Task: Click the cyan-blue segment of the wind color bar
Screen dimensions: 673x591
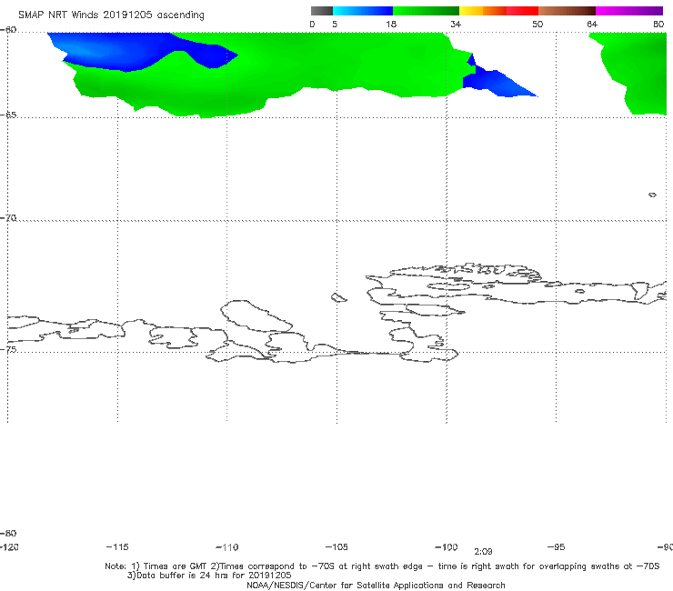Action: (363, 11)
